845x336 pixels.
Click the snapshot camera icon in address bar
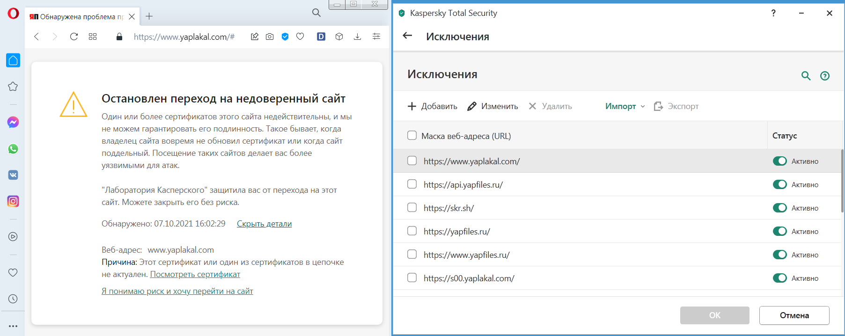270,37
